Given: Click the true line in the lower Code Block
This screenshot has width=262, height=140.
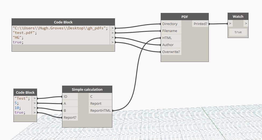Looking at the screenshot, I should coord(20,112).
